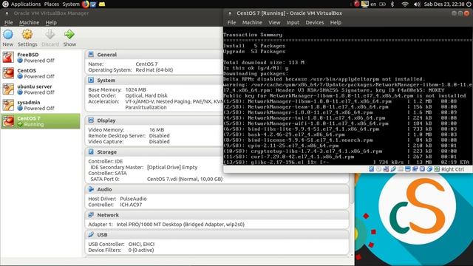Open File menu in CentOS 7 window
The image size is (473, 266).
click(x=231, y=22)
